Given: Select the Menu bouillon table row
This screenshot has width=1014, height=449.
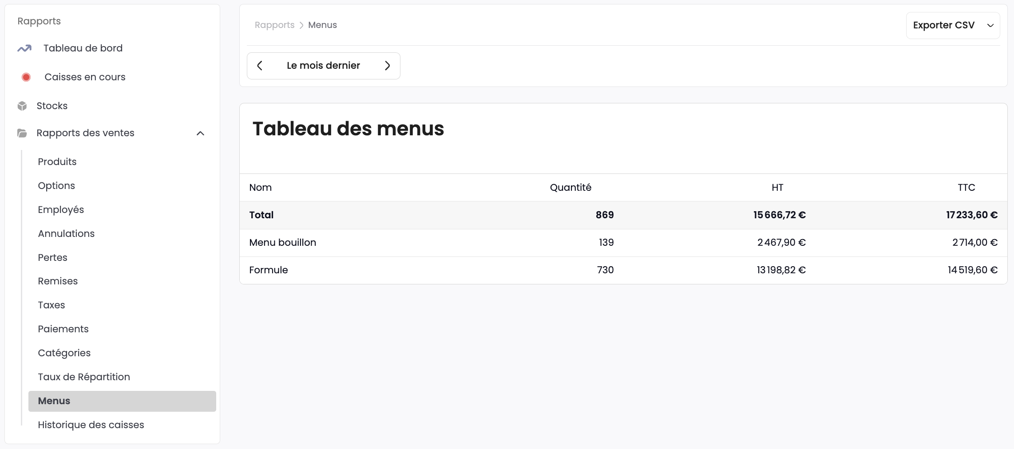Looking at the screenshot, I should point(623,243).
